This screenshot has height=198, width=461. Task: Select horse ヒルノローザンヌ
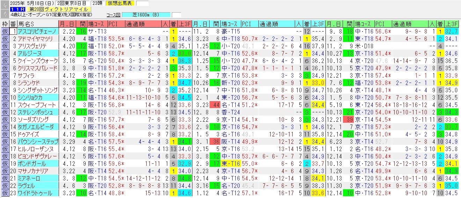pos(37,149)
